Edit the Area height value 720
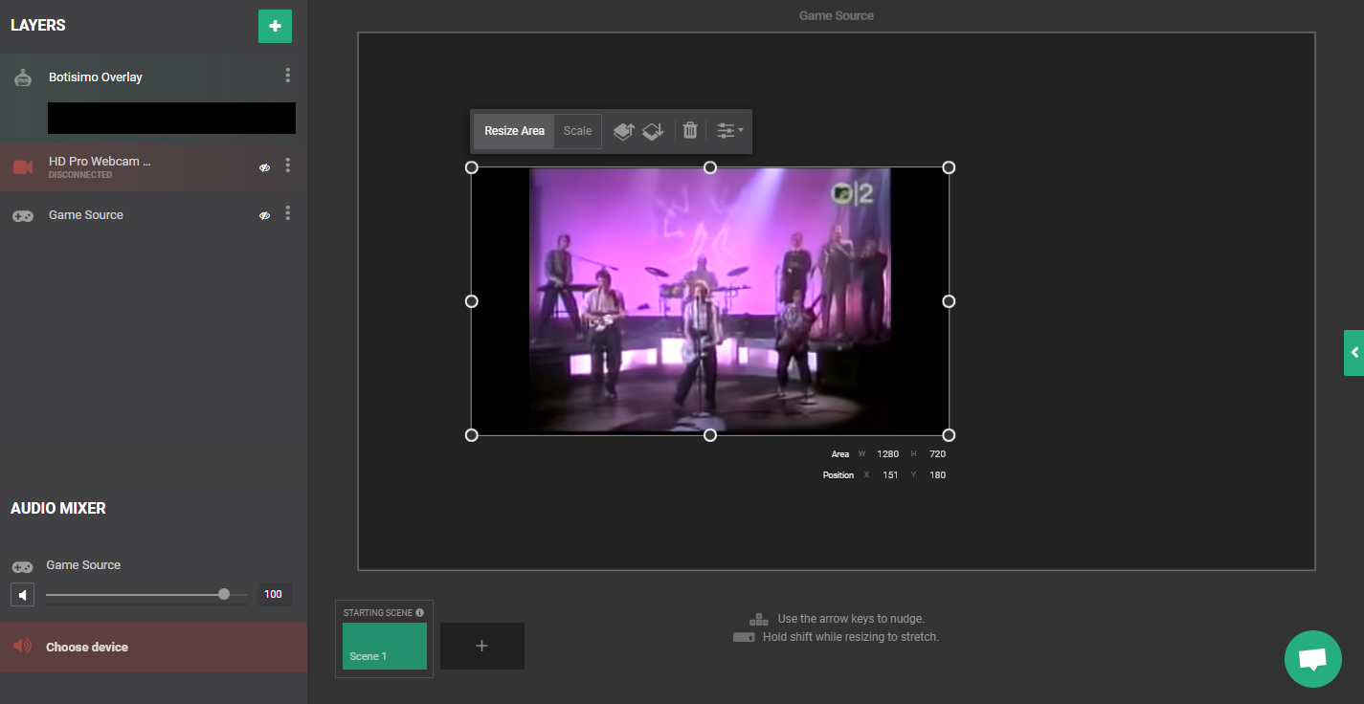The width and height of the screenshot is (1364, 704). 937,454
